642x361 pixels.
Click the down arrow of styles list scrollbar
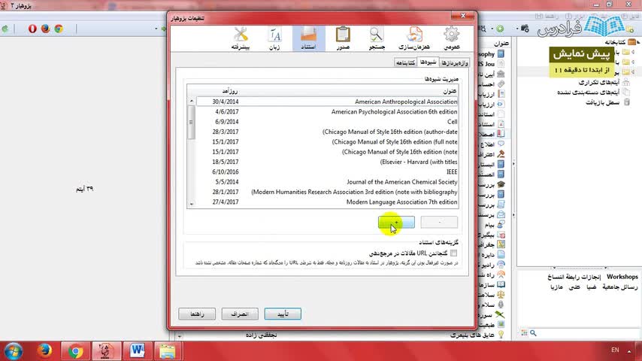click(191, 204)
